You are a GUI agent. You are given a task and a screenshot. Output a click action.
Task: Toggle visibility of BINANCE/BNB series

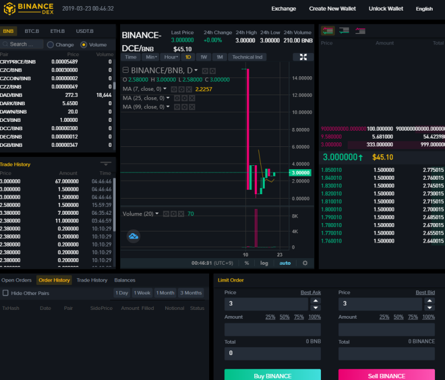pos(205,71)
